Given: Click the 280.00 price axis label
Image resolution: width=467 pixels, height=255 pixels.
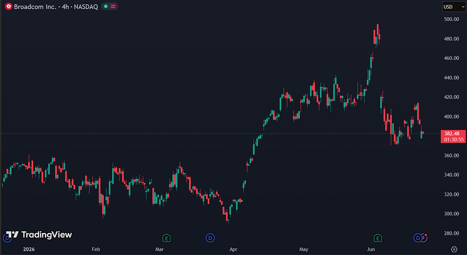Looking at the screenshot, I should [x=452, y=233].
